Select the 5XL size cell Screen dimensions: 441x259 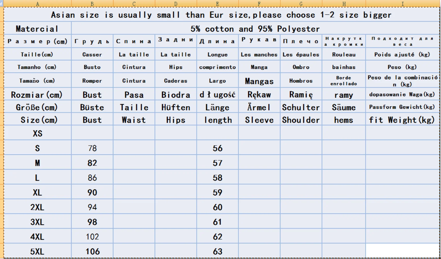pyautogui.click(x=37, y=251)
